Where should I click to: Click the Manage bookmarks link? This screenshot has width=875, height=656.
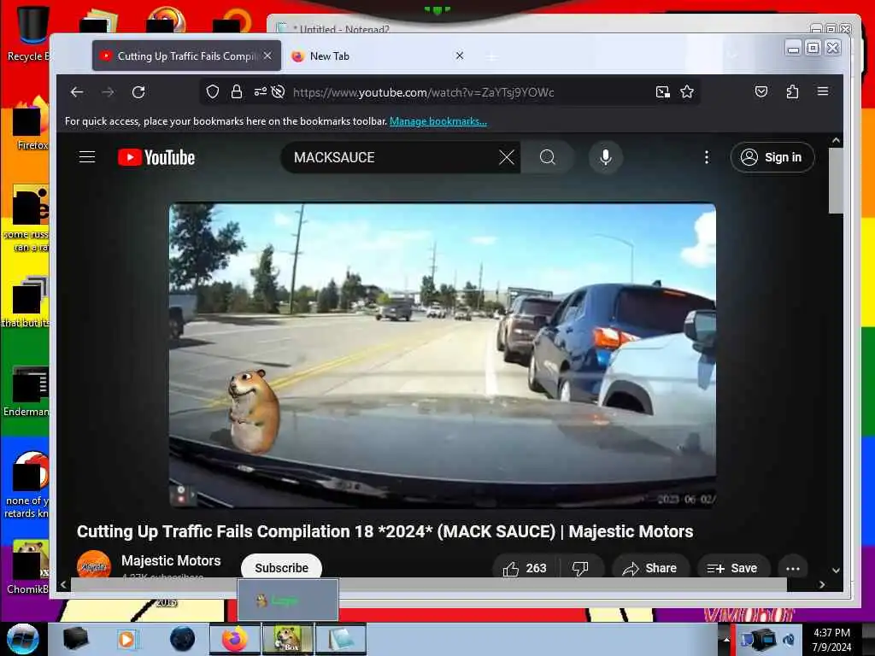(438, 121)
